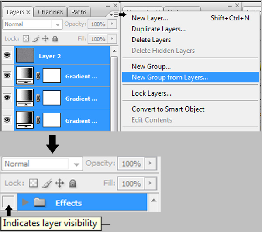
Task: Click the Effects group folder icon
Action: [x=40, y=202]
